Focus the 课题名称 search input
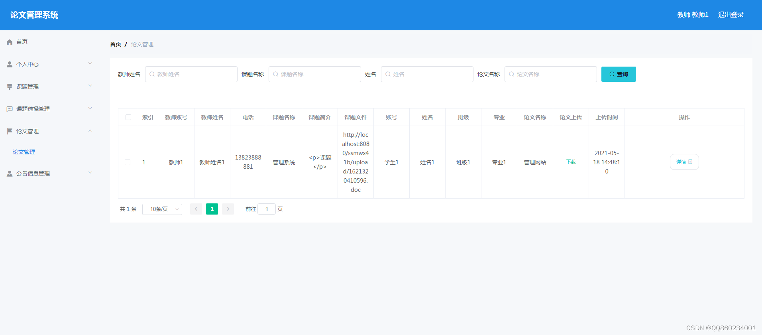Viewport: 762px width, 335px height. (315, 74)
